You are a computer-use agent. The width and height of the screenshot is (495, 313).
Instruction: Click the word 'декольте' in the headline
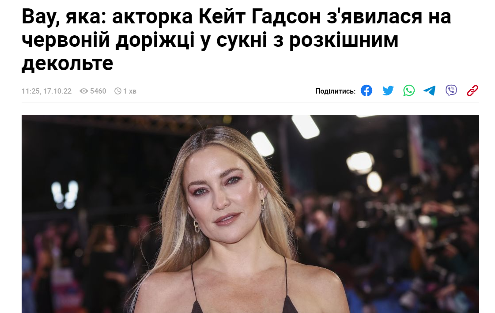click(x=67, y=63)
